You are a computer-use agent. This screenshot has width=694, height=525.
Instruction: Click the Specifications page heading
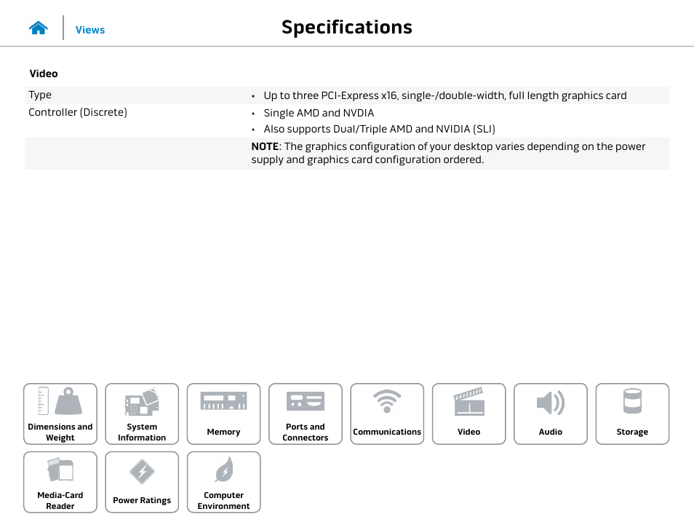[347, 27]
